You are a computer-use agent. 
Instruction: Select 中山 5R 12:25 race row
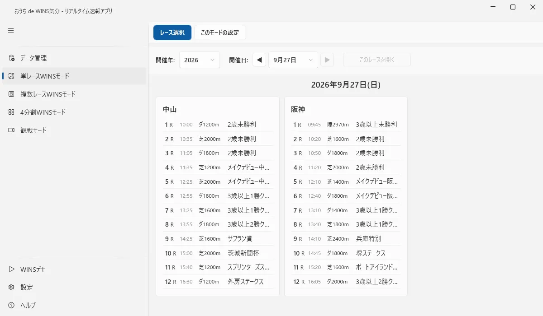tap(218, 182)
